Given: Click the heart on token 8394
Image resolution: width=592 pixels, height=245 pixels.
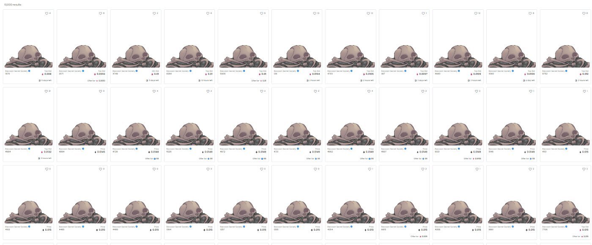Looking at the screenshot, I should pyautogui.click(x=208, y=14).
